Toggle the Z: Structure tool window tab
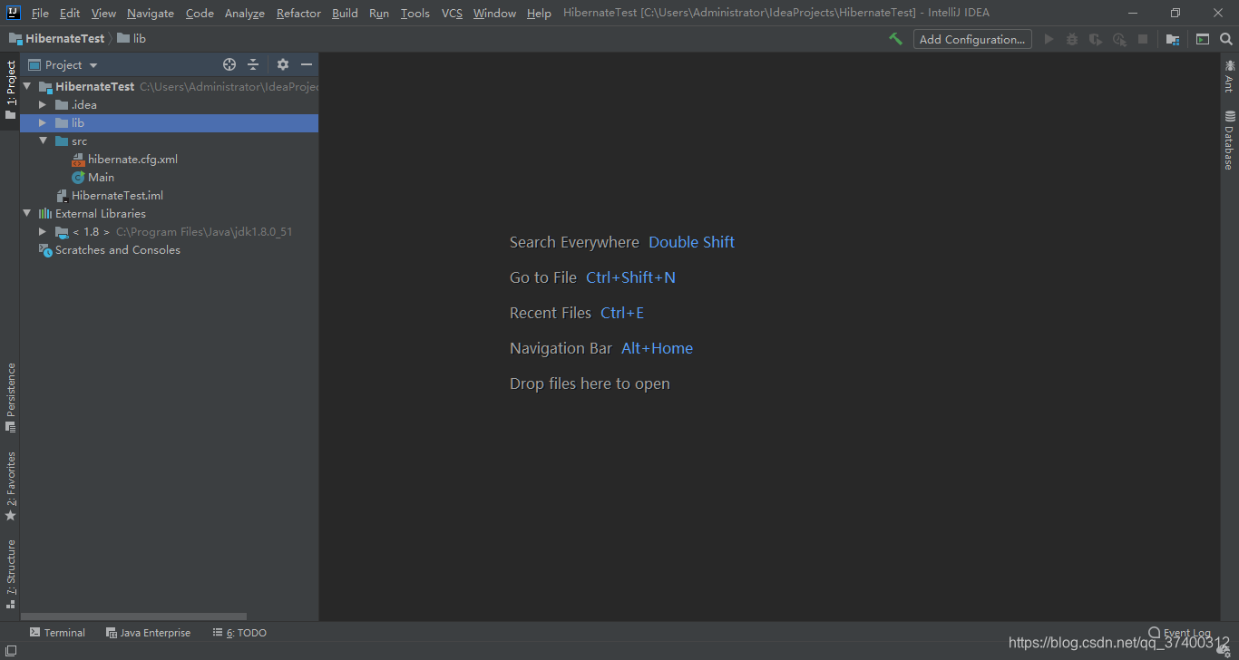This screenshot has height=660, width=1239. click(x=10, y=574)
